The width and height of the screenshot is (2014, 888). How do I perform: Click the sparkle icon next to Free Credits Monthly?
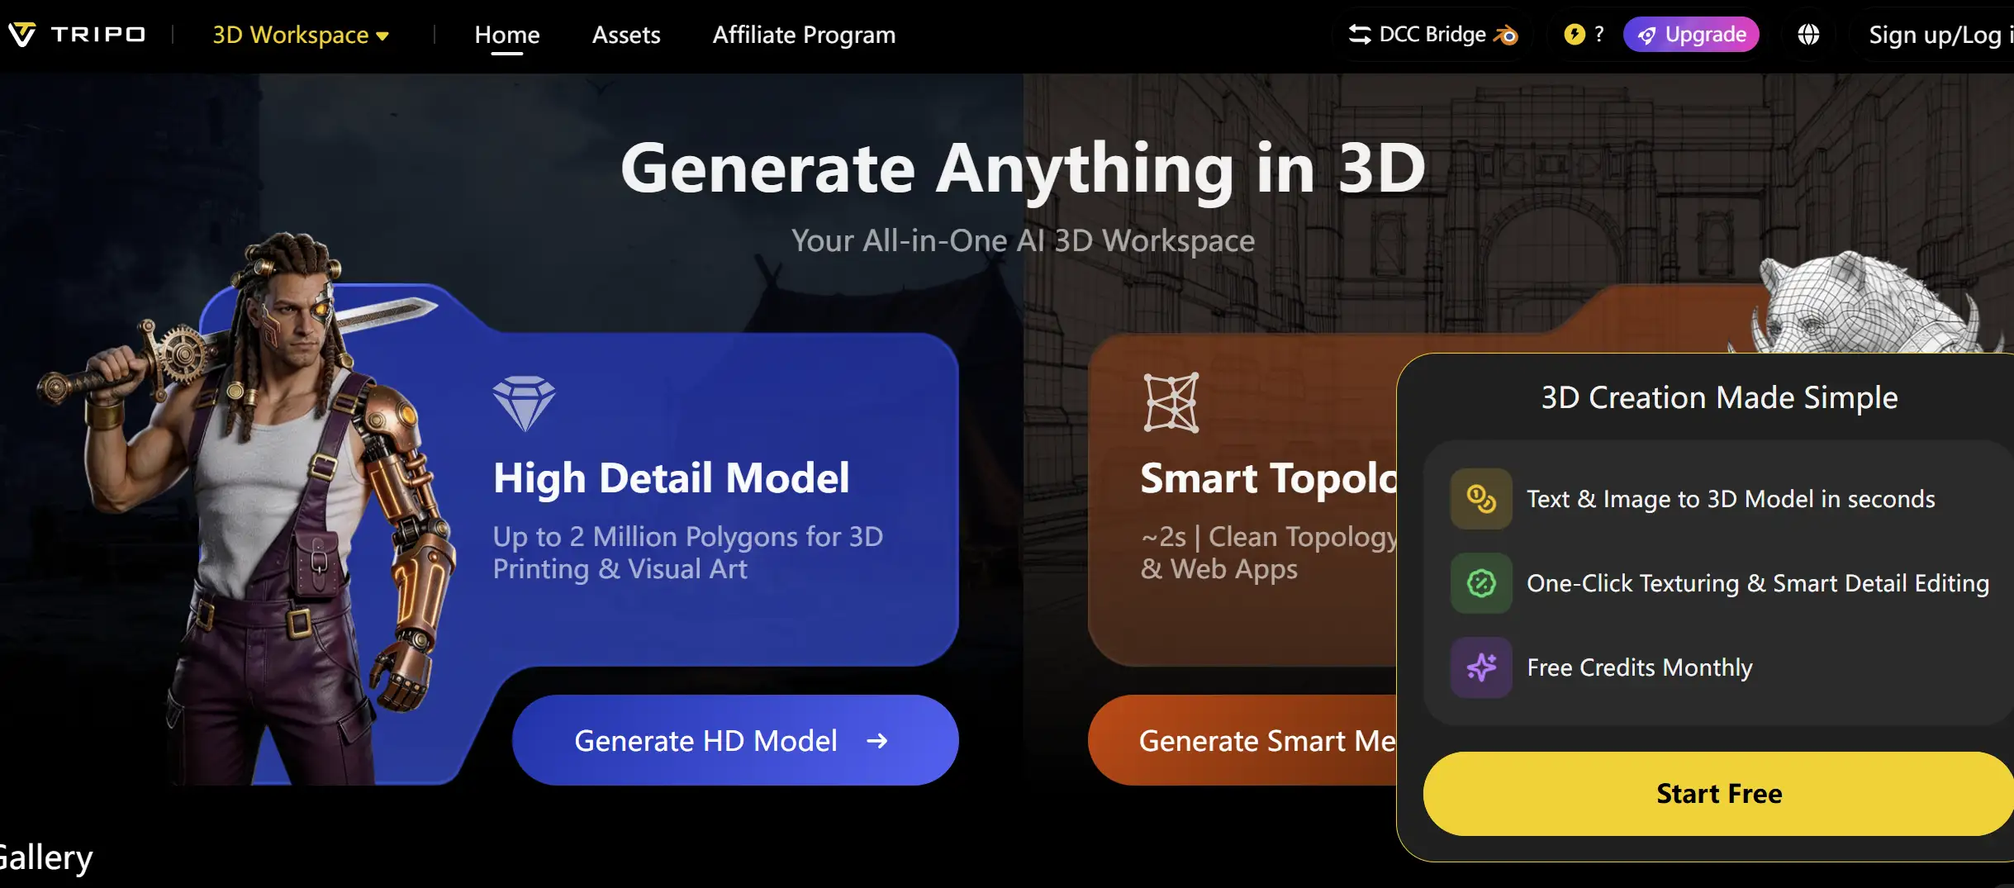1480,667
